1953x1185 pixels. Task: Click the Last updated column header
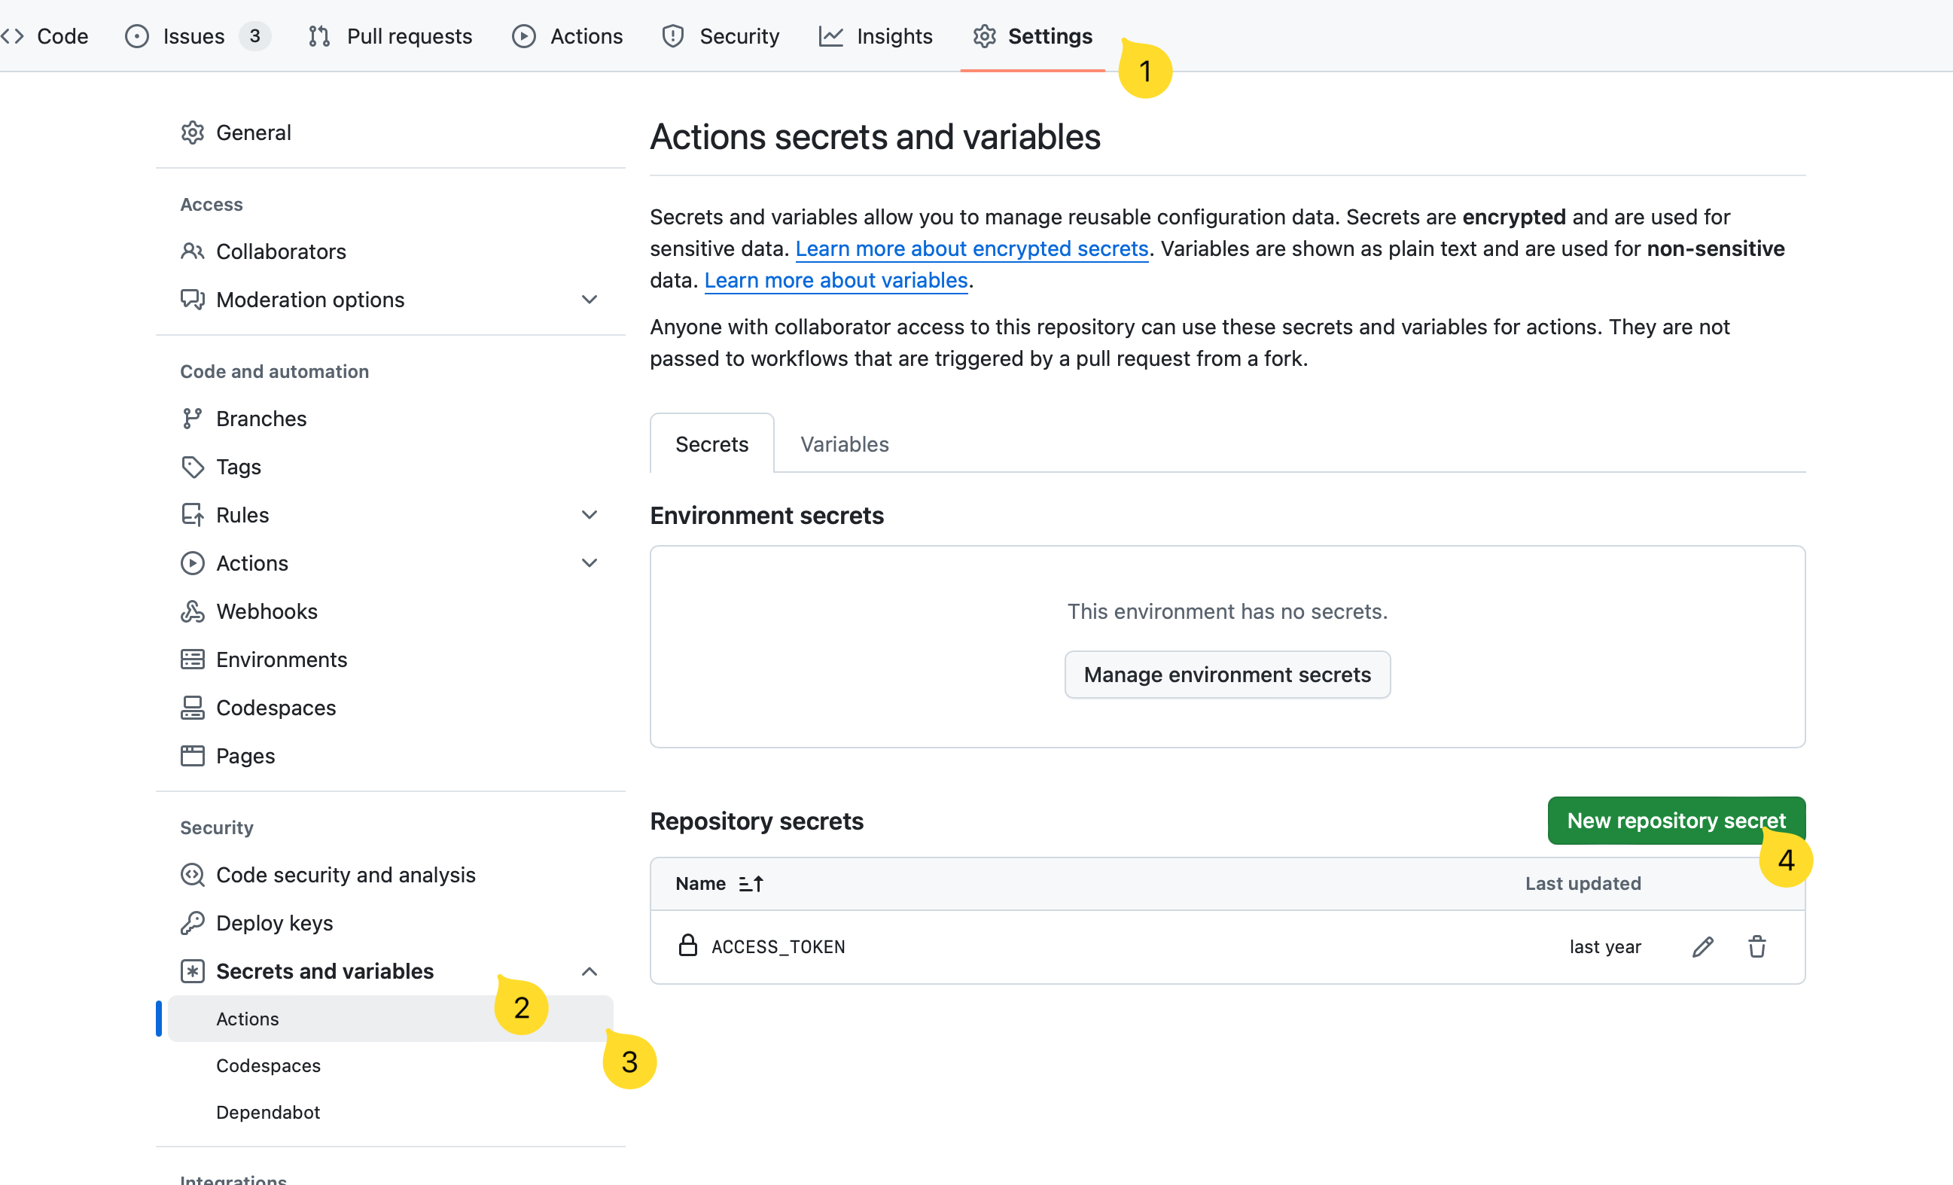[x=1583, y=883]
